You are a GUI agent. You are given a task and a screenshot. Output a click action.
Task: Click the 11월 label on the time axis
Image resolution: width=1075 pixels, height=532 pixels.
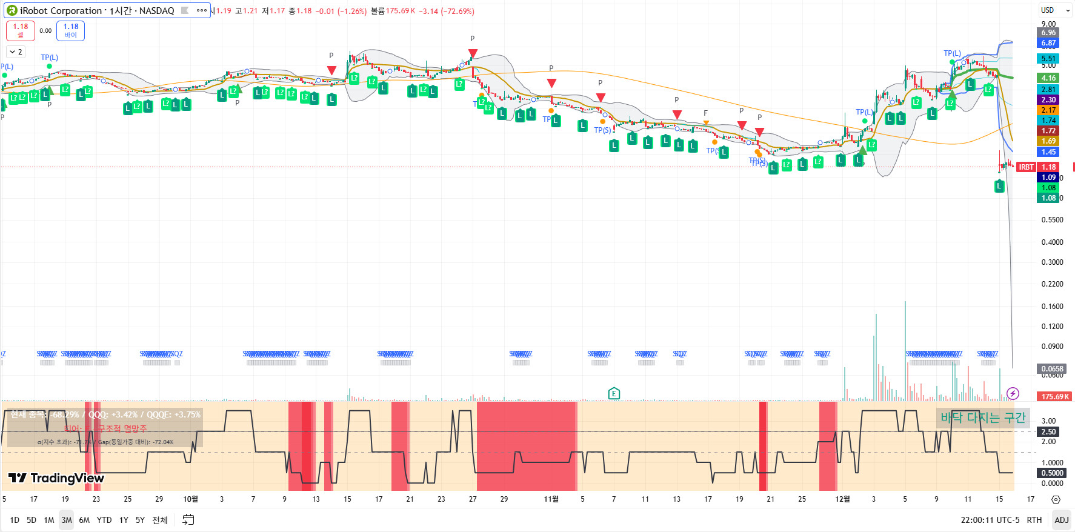[x=551, y=499]
